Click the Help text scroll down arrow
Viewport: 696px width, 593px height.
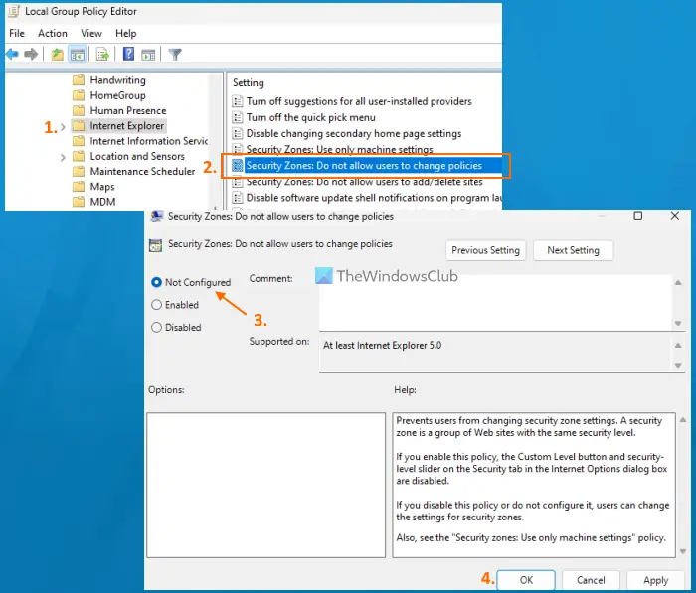(x=683, y=551)
